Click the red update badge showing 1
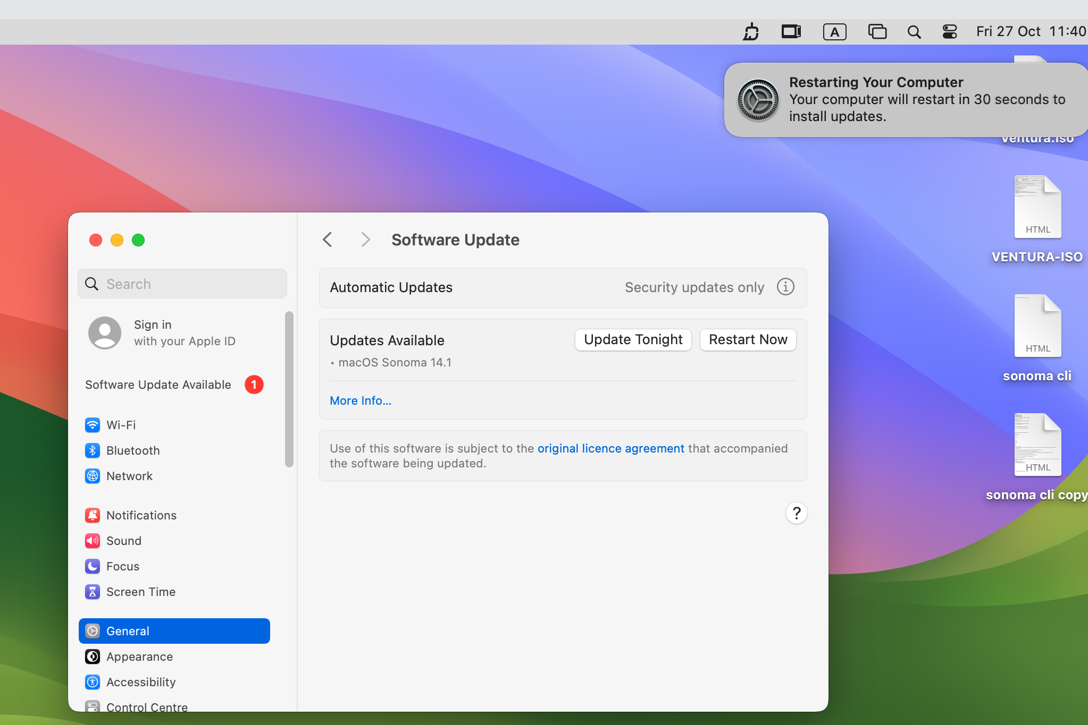The height and width of the screenshot is (725, 1088). [x=254, y=385]
